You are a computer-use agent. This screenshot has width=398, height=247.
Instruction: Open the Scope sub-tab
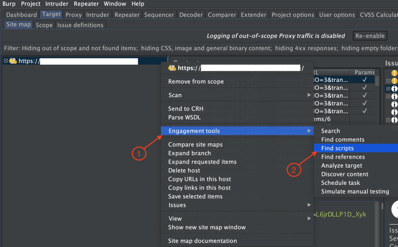(x=44, y=25)
